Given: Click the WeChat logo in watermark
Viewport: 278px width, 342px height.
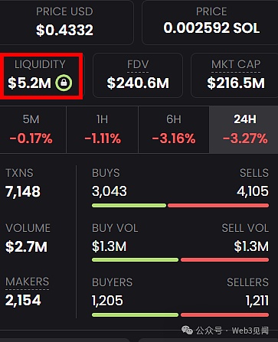Looking at the screenshot, I should [187, 331].
